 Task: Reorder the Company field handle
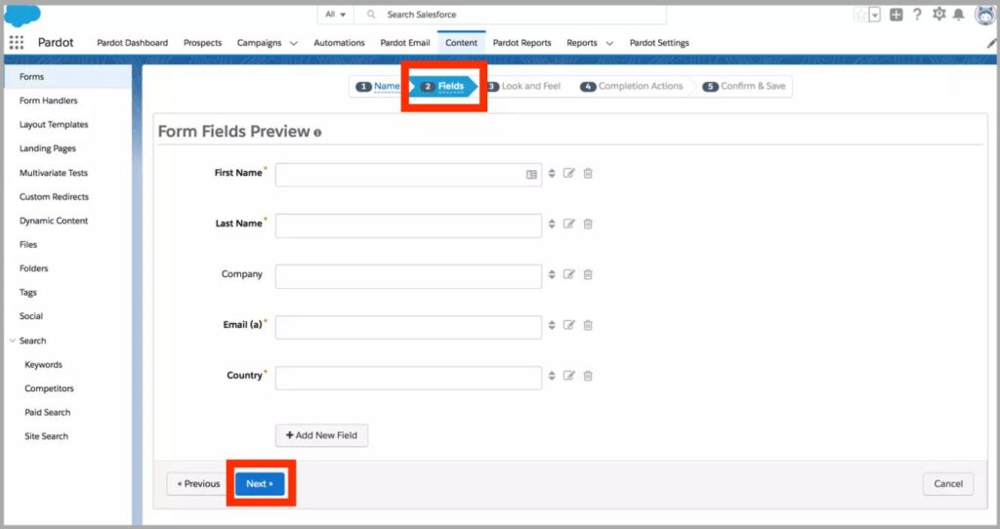[x=552, y=274]
